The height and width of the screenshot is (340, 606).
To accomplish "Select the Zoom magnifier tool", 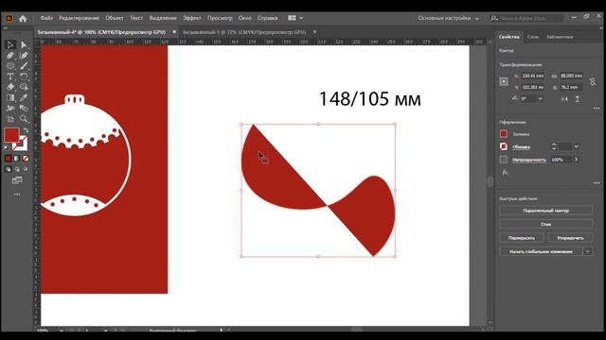I will (x=24, y=119).
